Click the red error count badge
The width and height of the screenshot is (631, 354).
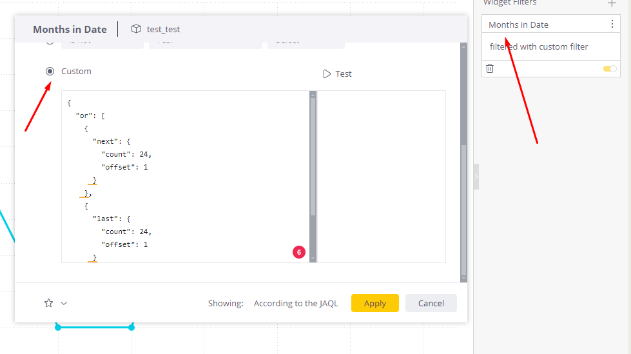coord(298,252)
